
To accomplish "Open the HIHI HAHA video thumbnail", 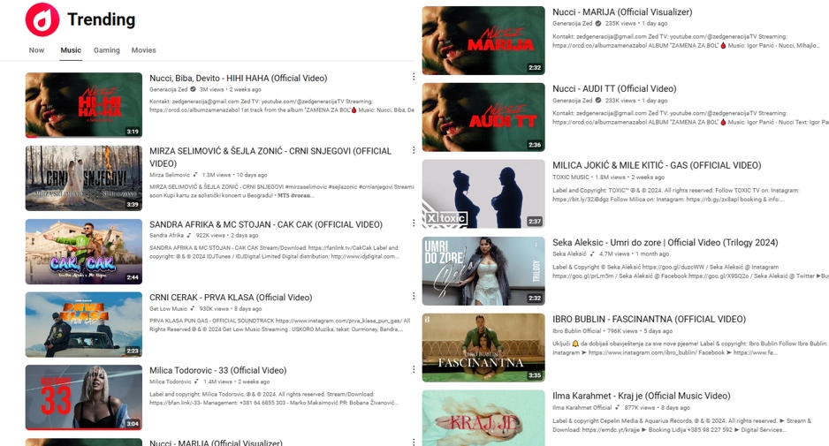I will [84, 105].
